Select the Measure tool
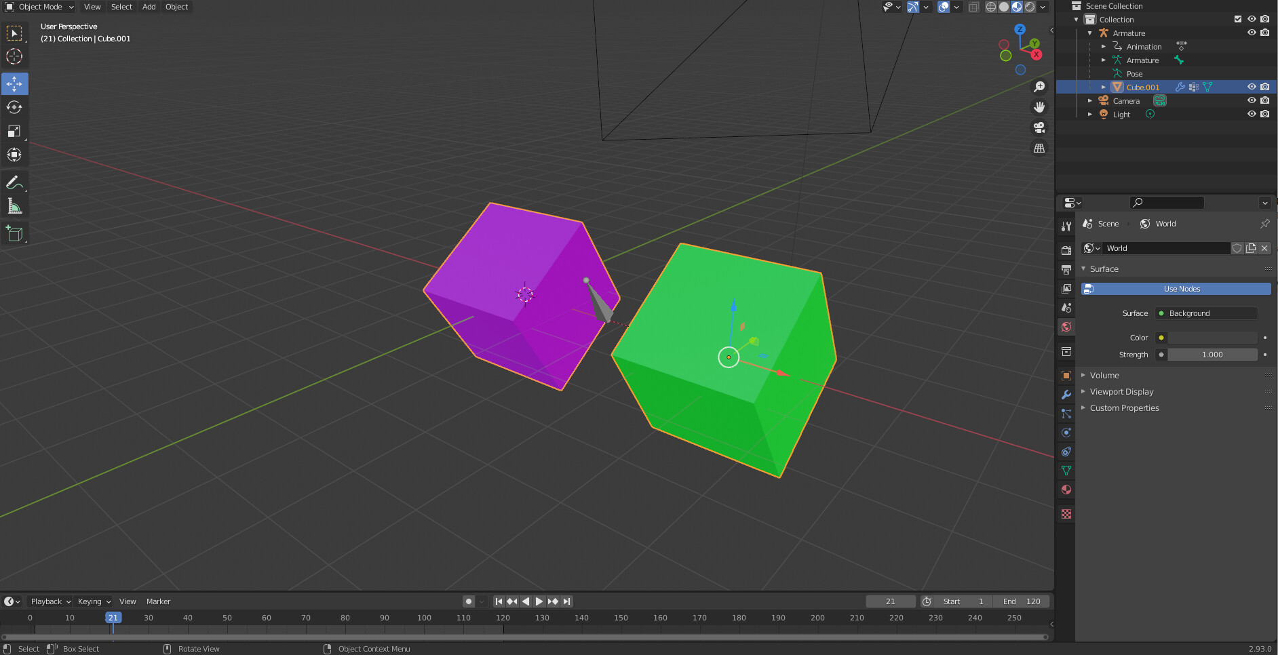This screenshot has width=1278, height=655. point(14,206)
